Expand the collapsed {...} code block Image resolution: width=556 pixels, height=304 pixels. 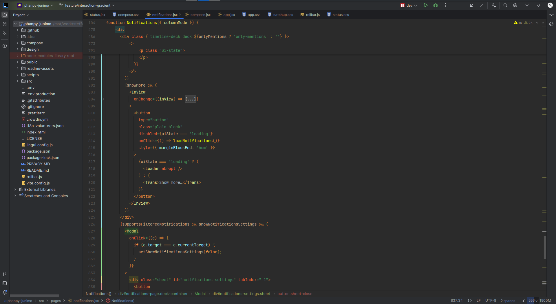pos(191,99)
